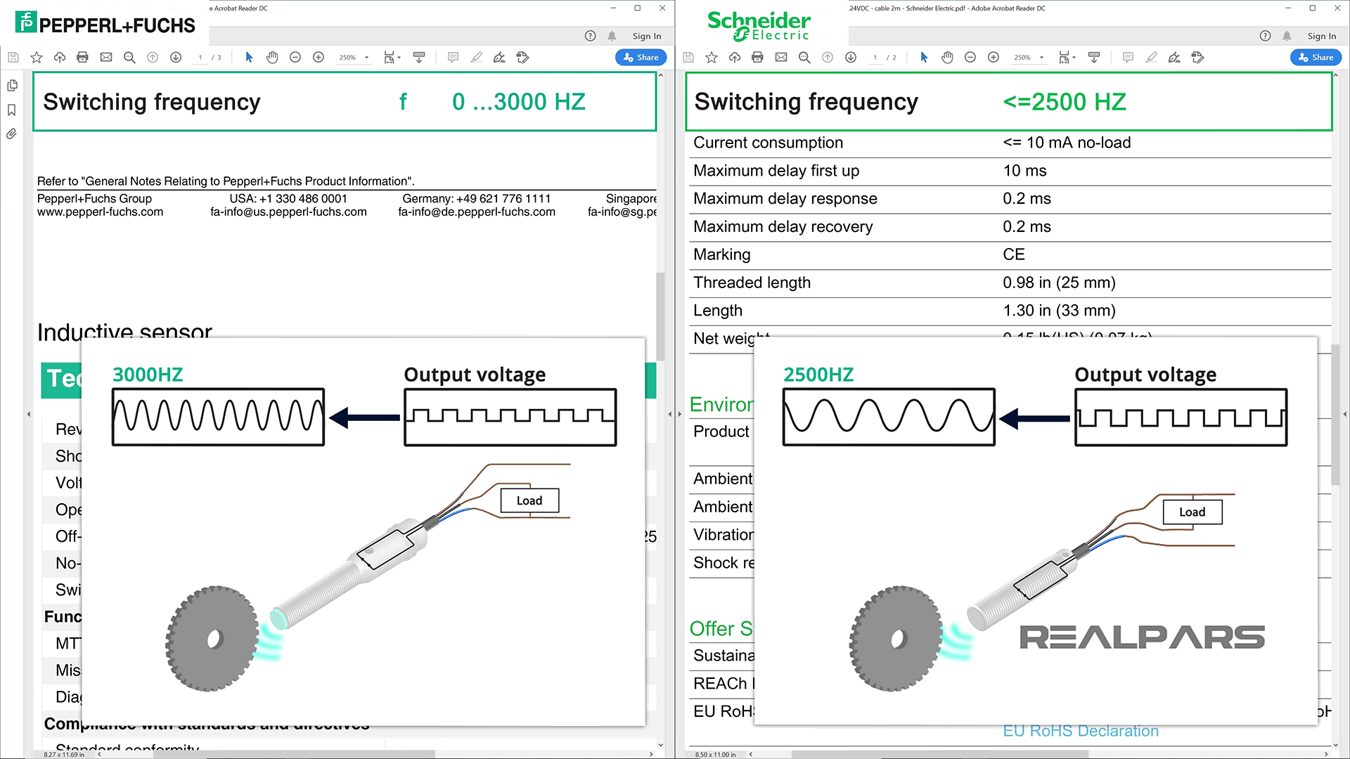
Task: Enable the Selection arrow tool in right toolbar
Action: (924, 57)
